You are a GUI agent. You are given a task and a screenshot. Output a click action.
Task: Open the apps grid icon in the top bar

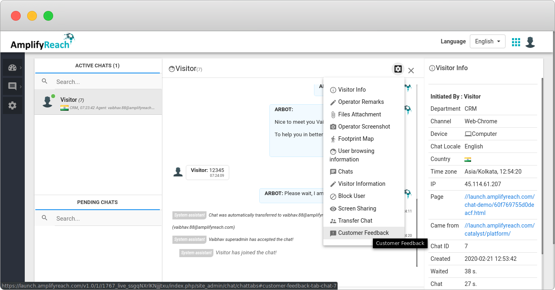pyautogui.click(x=516, y=41)
